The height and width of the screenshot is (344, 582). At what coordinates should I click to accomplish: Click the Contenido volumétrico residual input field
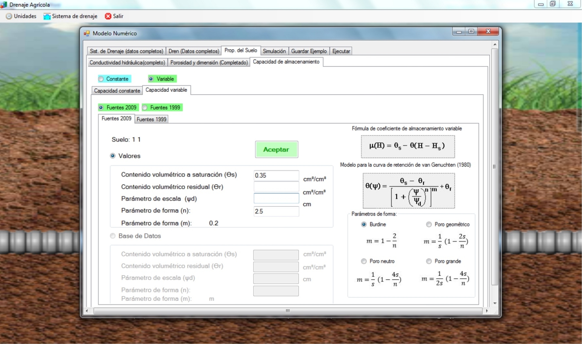276,187
